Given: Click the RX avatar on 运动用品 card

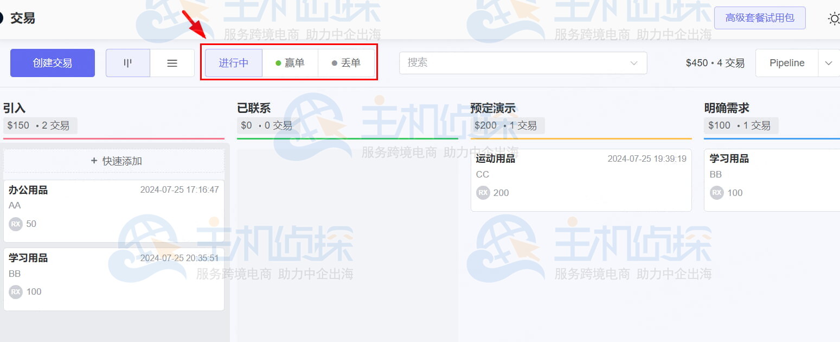Looking at the screenshot, I should coord(483,193).
